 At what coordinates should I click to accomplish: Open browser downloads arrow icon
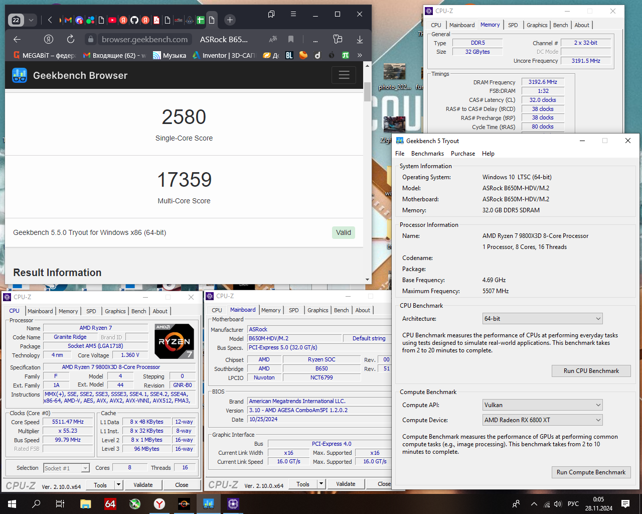tap(360, 39)
